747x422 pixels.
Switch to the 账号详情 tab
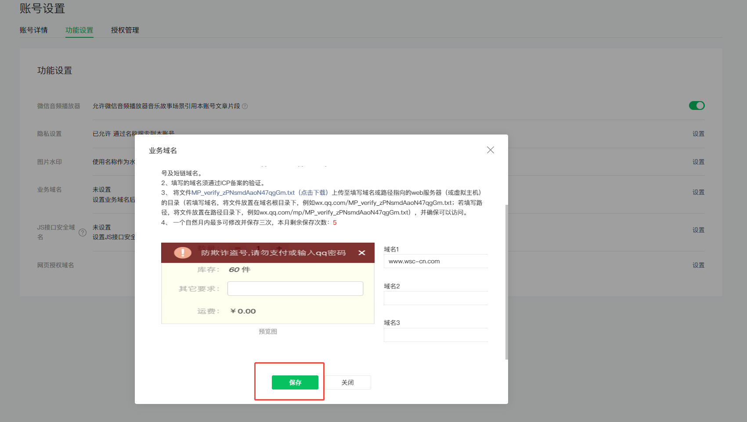click(33, 30)
